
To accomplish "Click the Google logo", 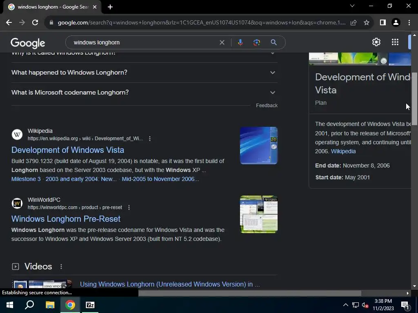I will (x=28, y=43).
